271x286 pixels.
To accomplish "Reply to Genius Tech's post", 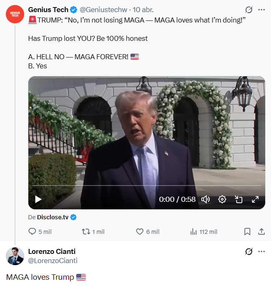I will coord(33,231).
